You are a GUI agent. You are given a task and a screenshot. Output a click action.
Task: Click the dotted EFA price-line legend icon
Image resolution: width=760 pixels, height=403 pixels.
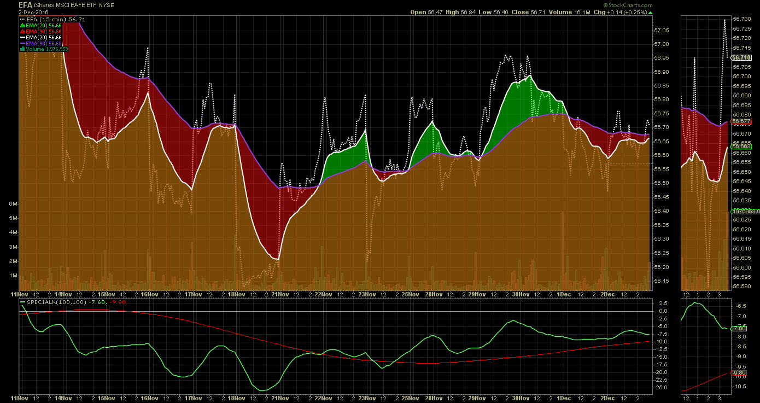(22, 20)
